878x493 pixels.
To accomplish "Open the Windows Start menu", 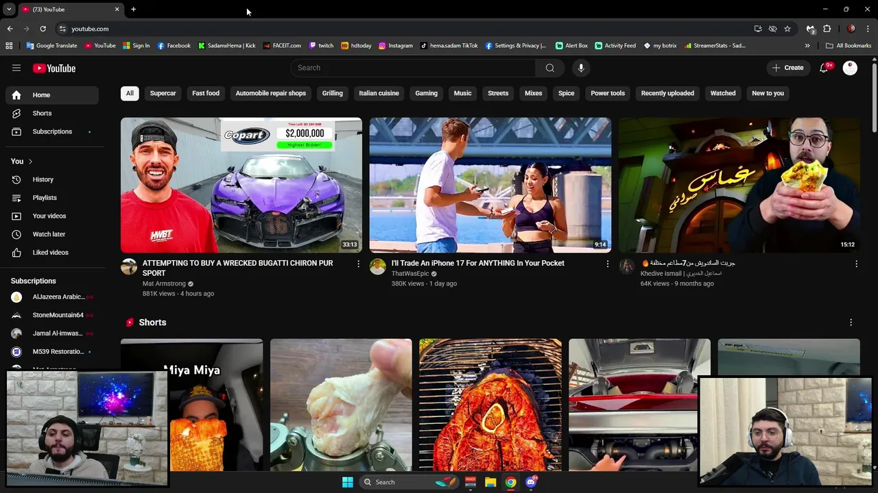I will click(348, 482).
